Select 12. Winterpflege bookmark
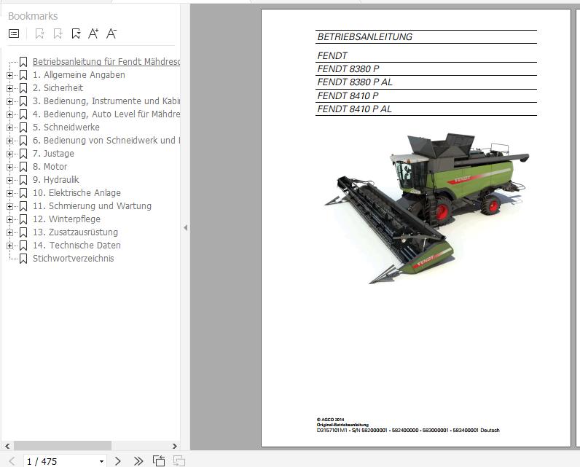Viewport: 580px width, 467px height. pyautogui.click(x=66, y=219)
